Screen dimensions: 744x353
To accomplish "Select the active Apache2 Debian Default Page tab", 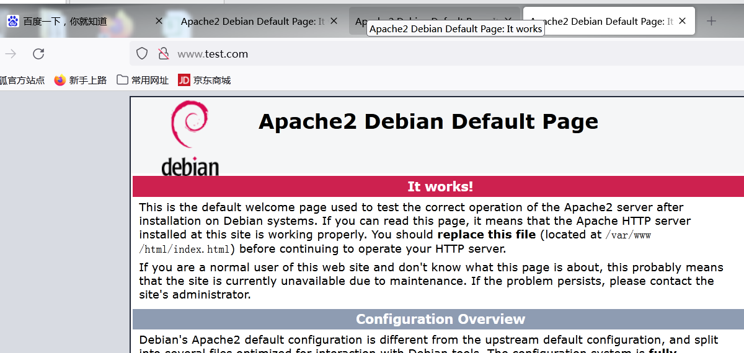I will tap(609, 21).
